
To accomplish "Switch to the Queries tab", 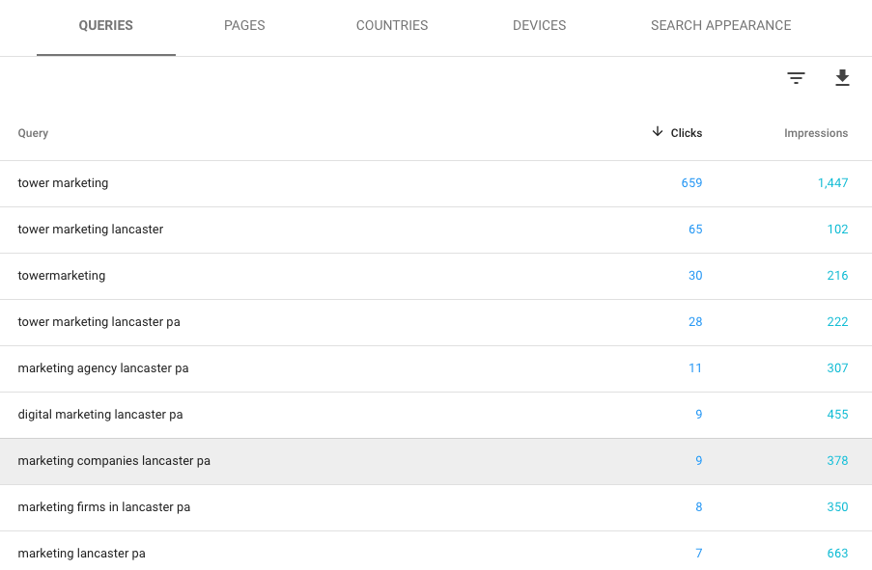I will 105,25.
